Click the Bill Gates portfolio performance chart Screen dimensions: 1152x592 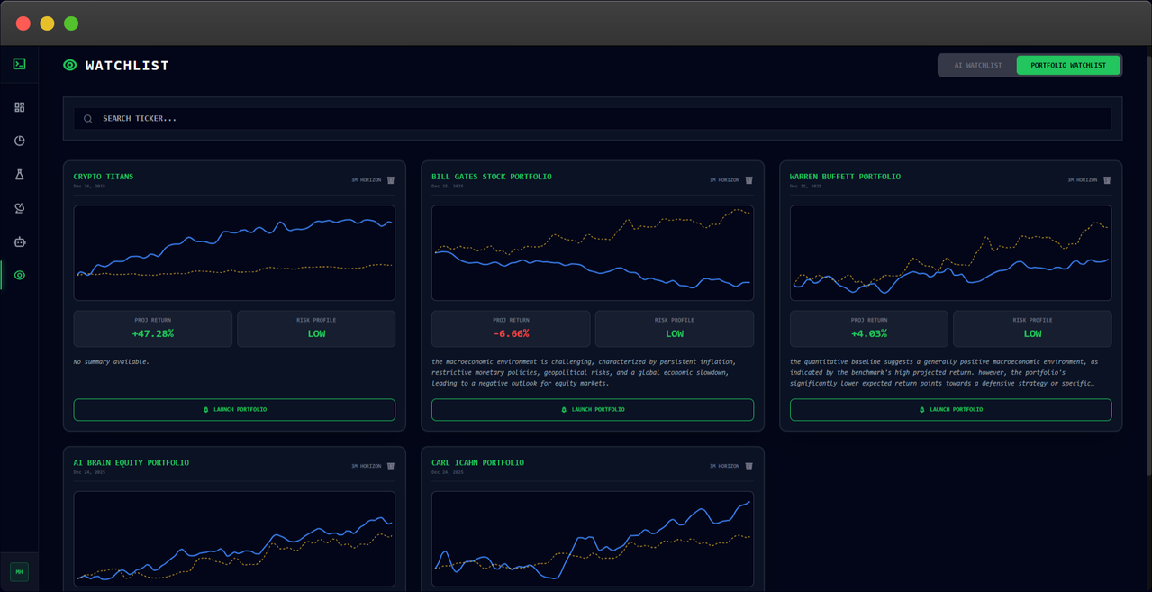point(593,253)
